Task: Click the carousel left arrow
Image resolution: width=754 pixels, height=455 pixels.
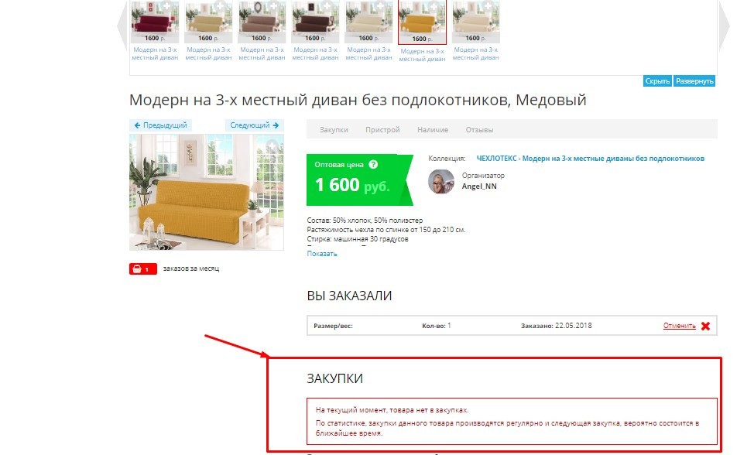Action: [x=122, y=25]
